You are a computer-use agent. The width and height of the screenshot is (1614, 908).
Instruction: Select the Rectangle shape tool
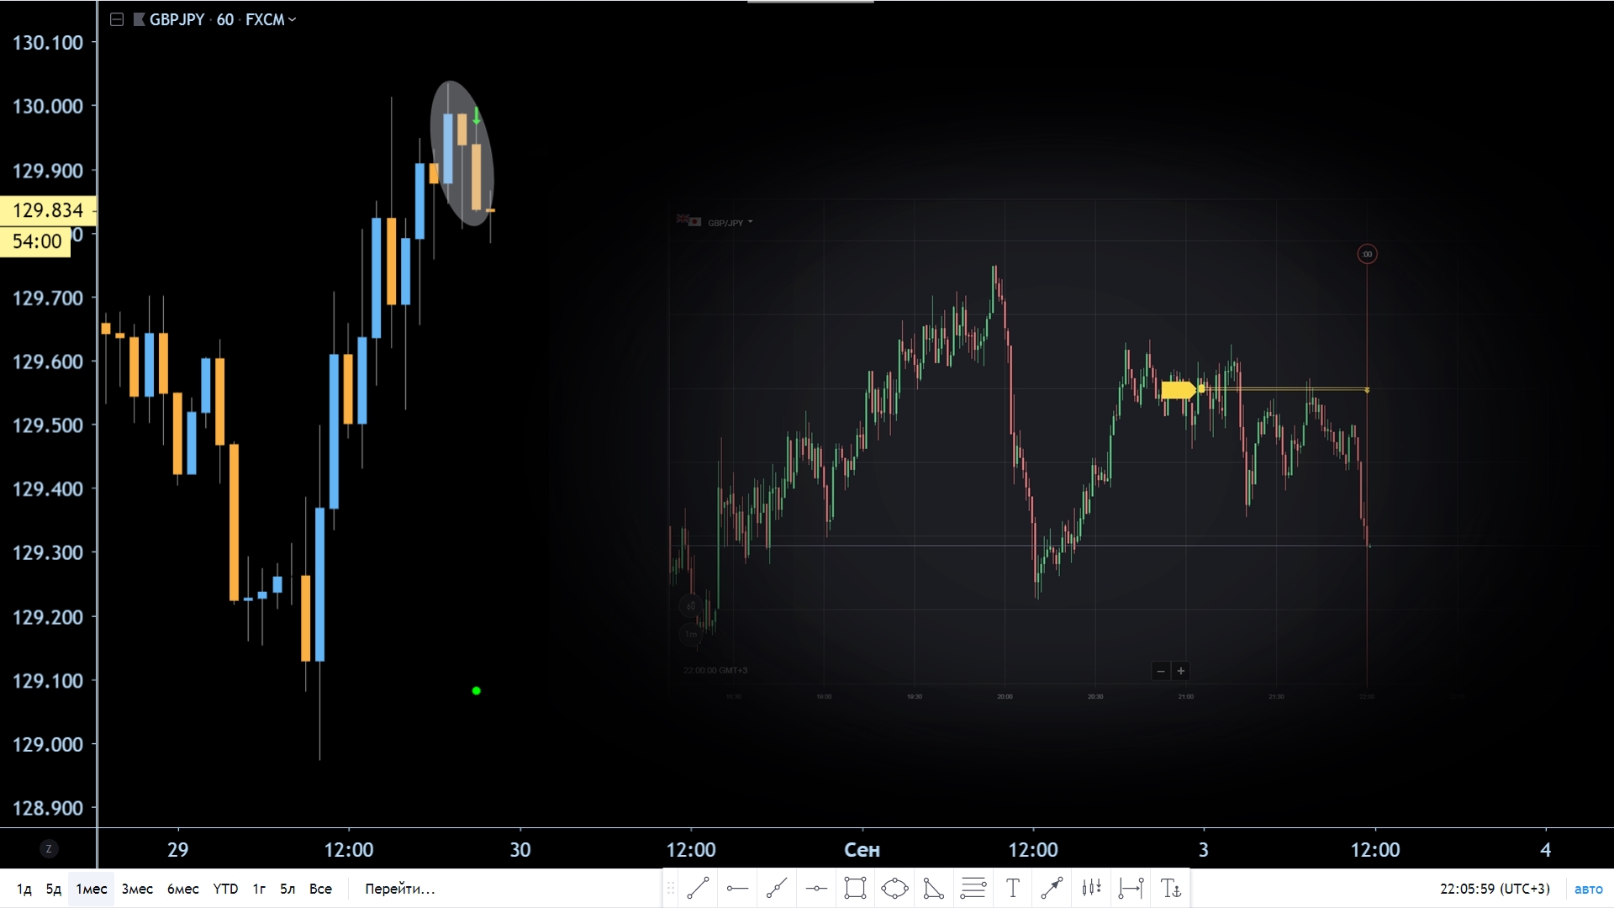[855, 888]
